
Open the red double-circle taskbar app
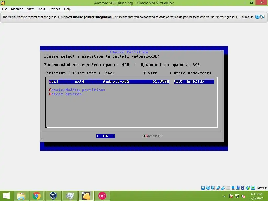click(x=102, y=196)
